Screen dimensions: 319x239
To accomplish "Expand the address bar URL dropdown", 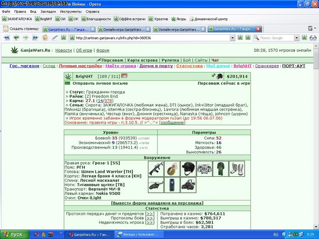I will tap(232, 38).
